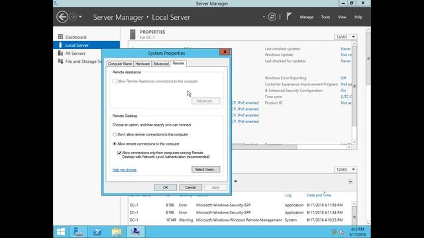Open the View menu

[342, 17]
